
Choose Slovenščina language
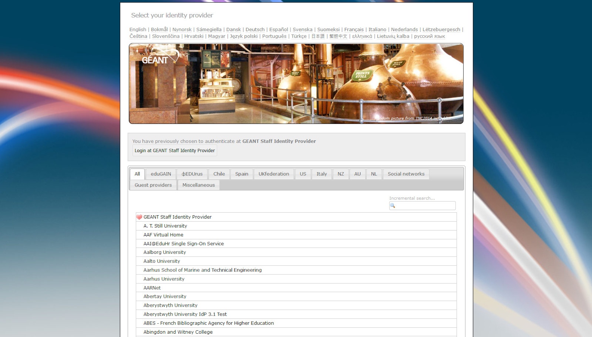click(166, 36)
